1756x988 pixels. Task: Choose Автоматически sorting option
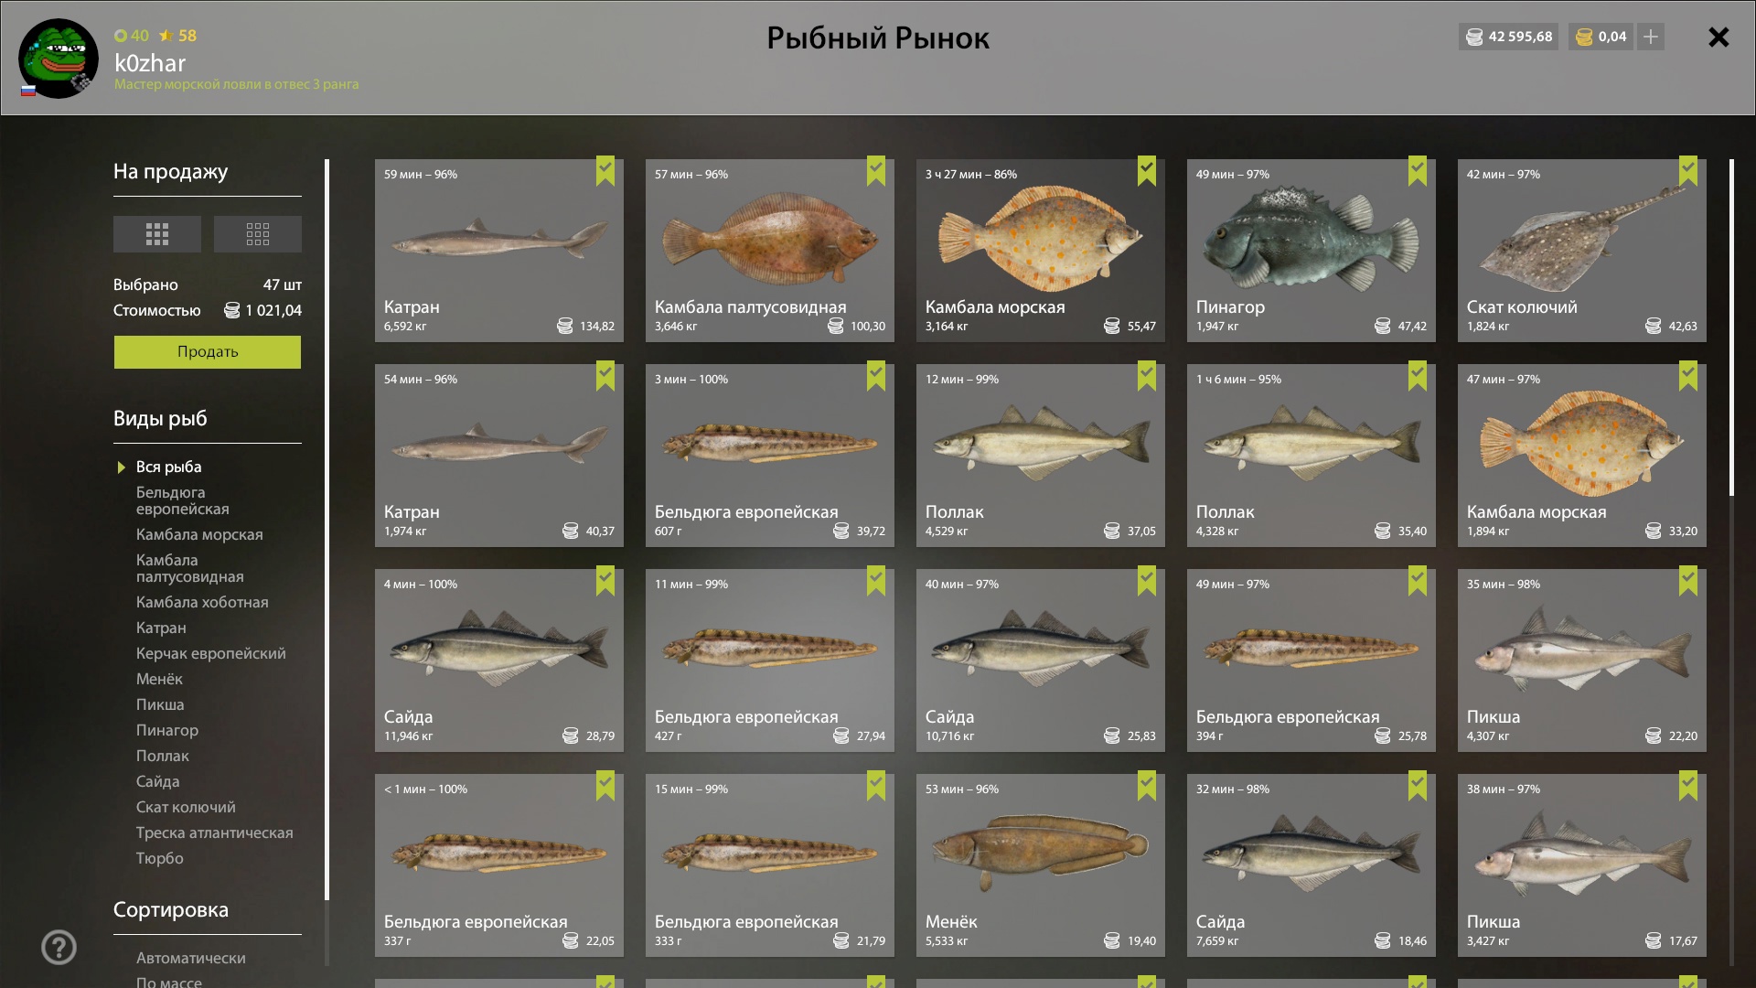(x=191, y=958)
